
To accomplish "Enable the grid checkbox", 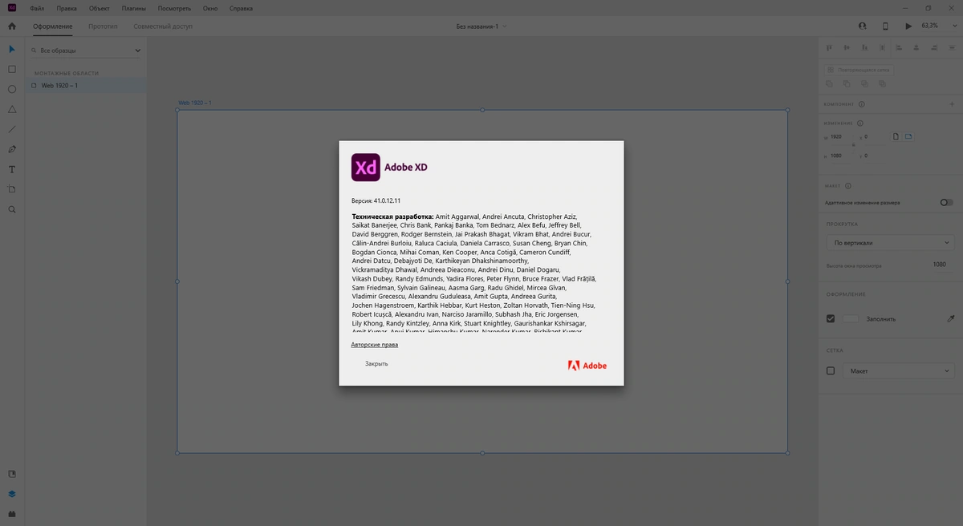I will coord(831,371).
